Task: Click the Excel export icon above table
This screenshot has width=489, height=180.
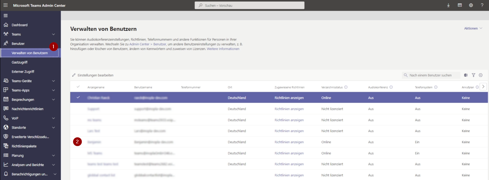Action: pyautogui.click(x=466, y=75)
